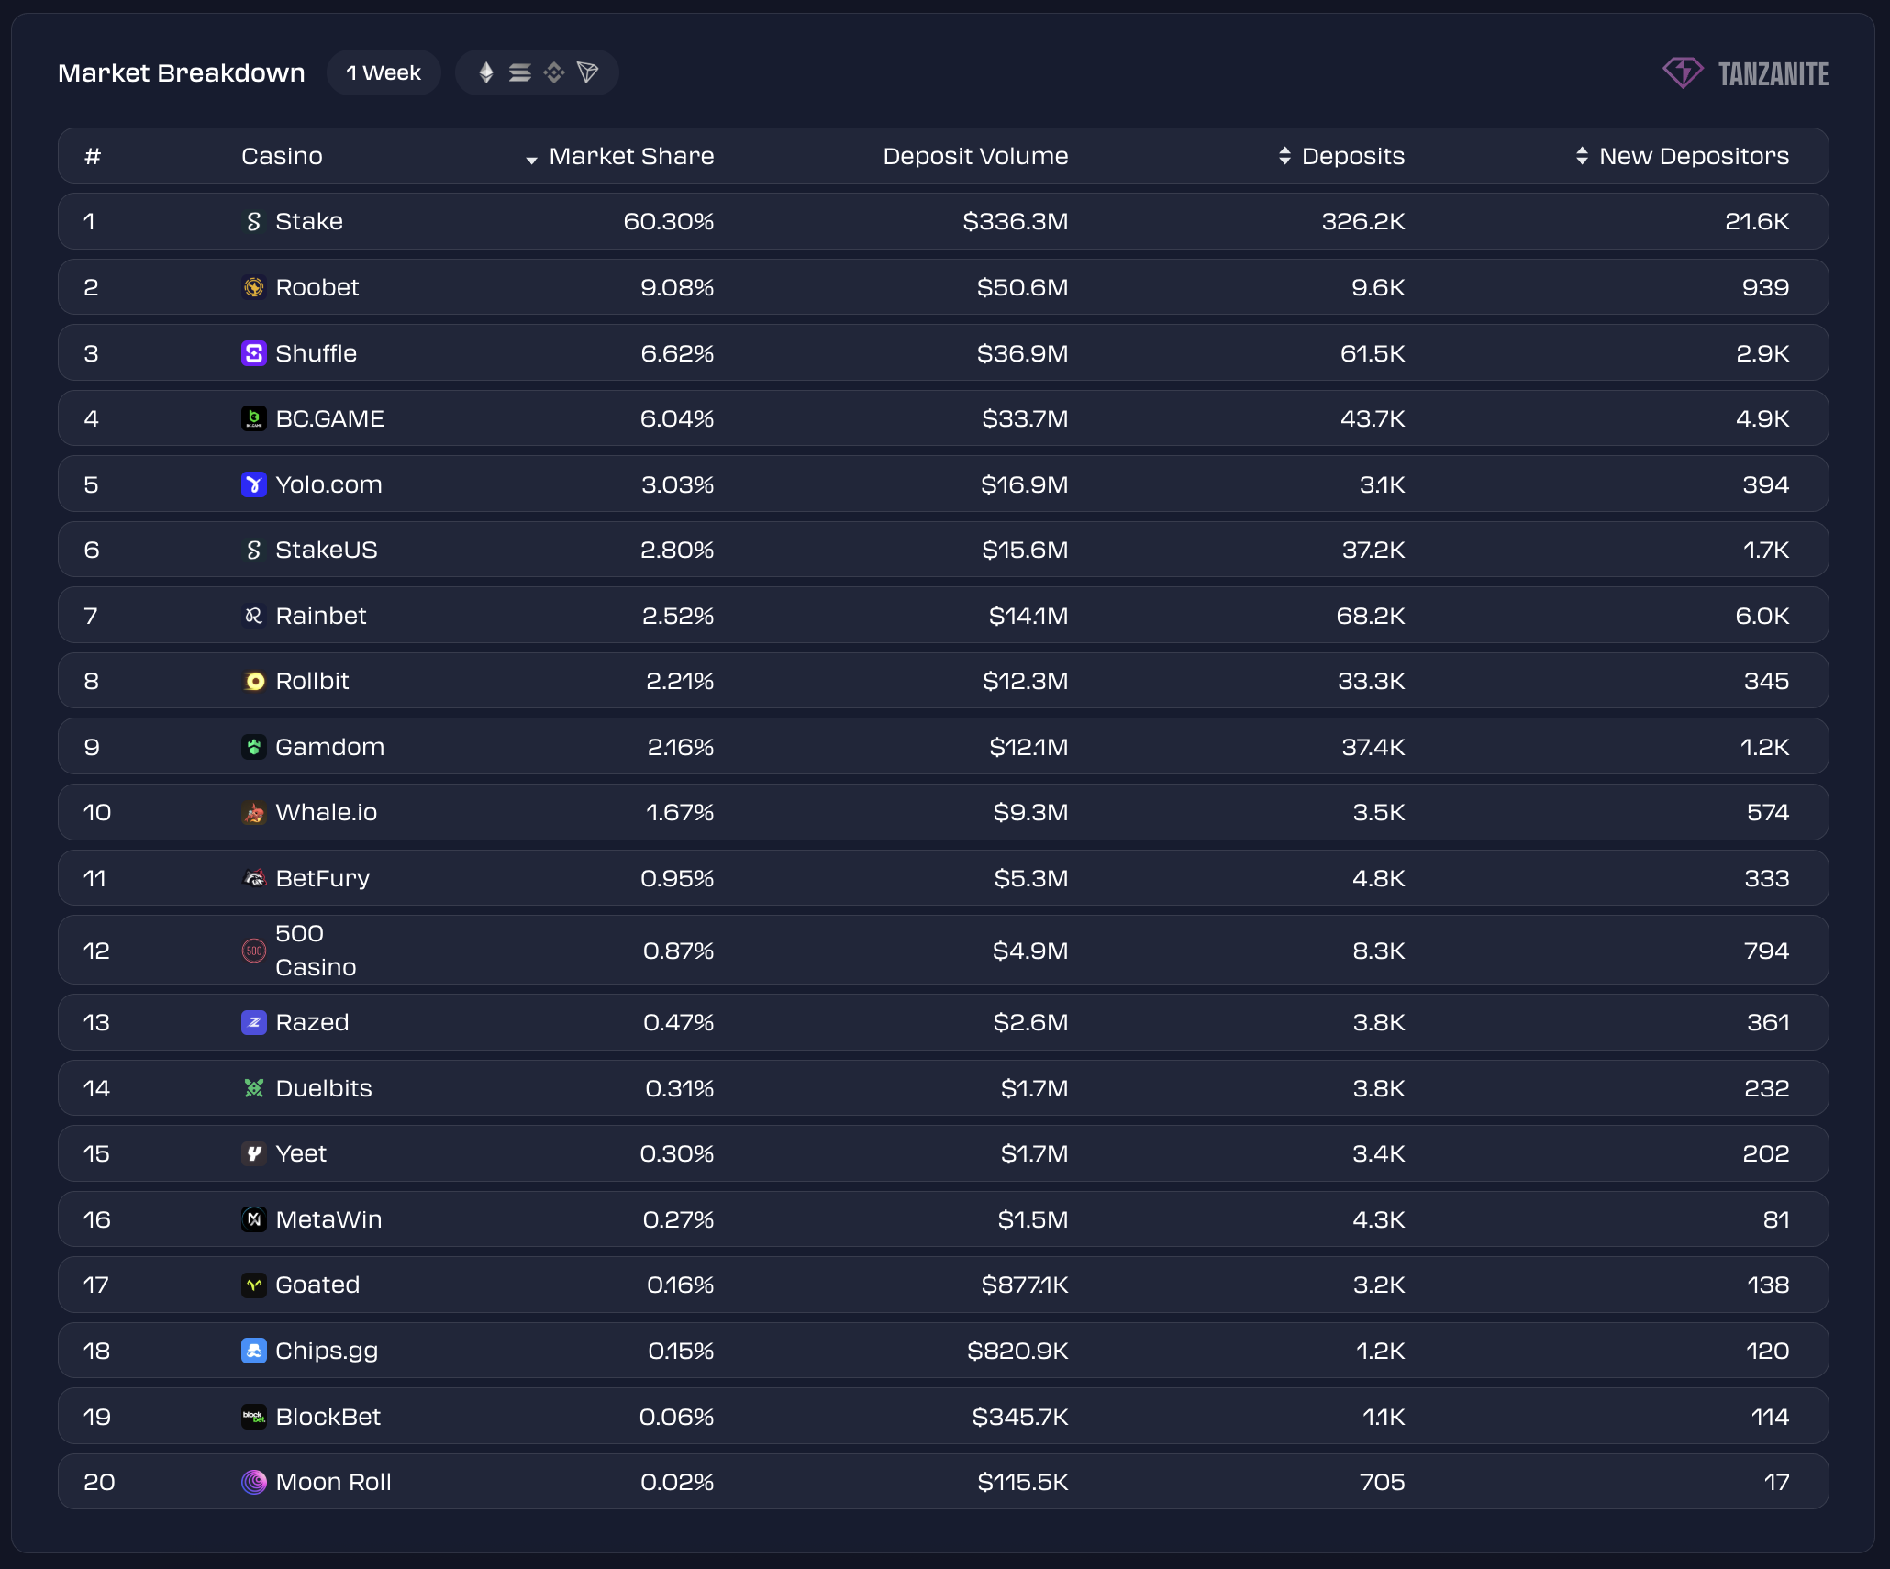Click the Yolo.com blue icon
Image resolution: width=1890 pixels, height=1569 pixels.
254,484
